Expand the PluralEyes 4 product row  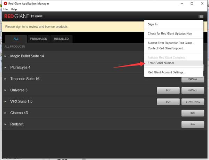6,67
